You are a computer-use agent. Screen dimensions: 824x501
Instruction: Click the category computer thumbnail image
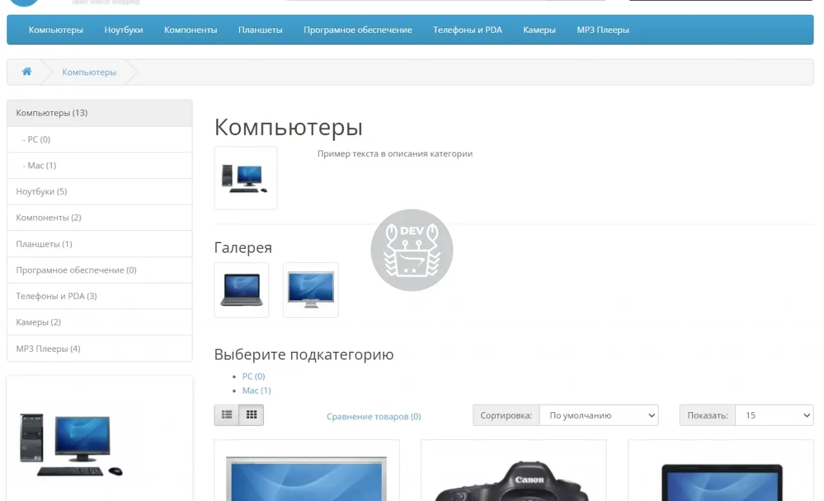(245, 178)
